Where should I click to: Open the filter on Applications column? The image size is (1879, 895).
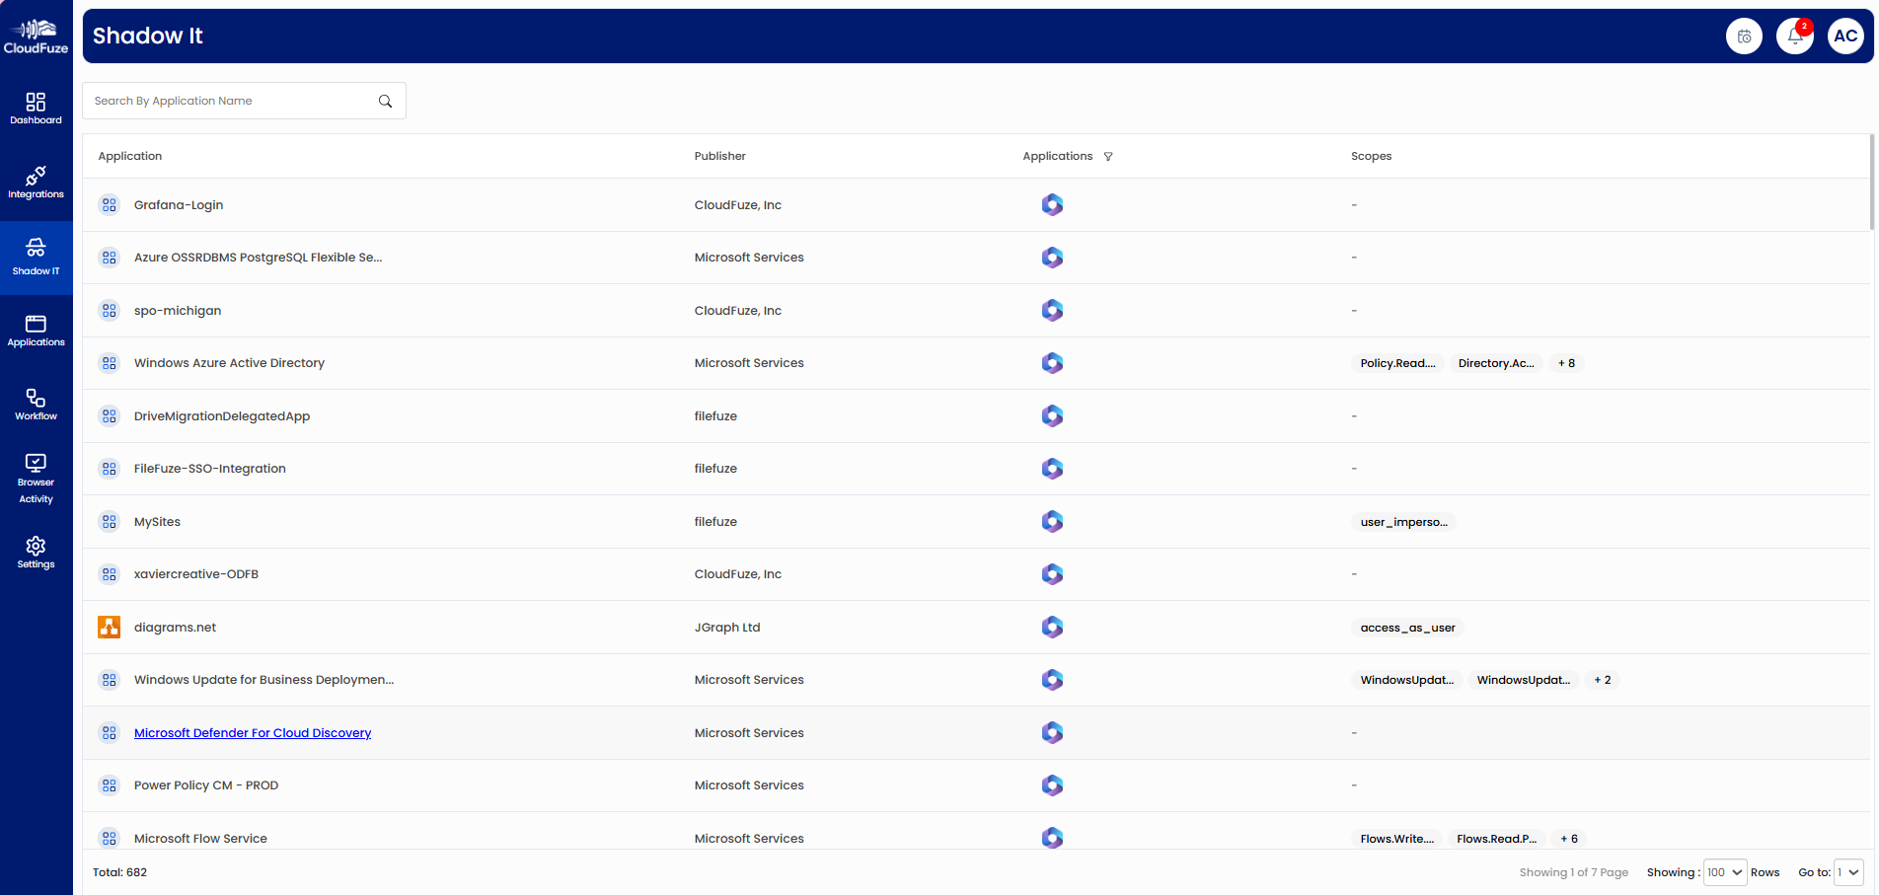click(x=1108, y=156)
